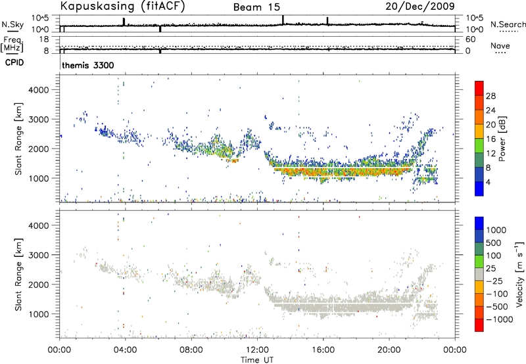The image size is (526, 364).
Task: Click the '24' label on power colorbar
Action: coord(490,110)
